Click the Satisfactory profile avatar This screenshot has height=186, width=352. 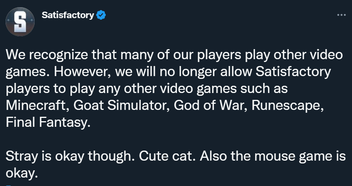(20, 21)
